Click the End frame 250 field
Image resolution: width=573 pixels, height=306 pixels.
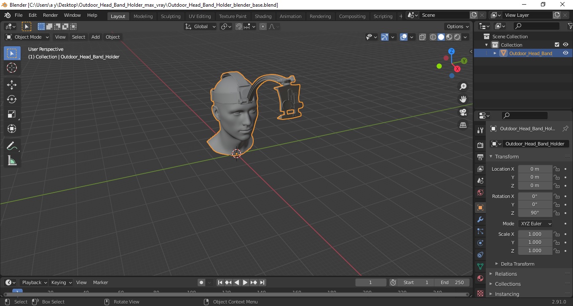coord(453,282)
